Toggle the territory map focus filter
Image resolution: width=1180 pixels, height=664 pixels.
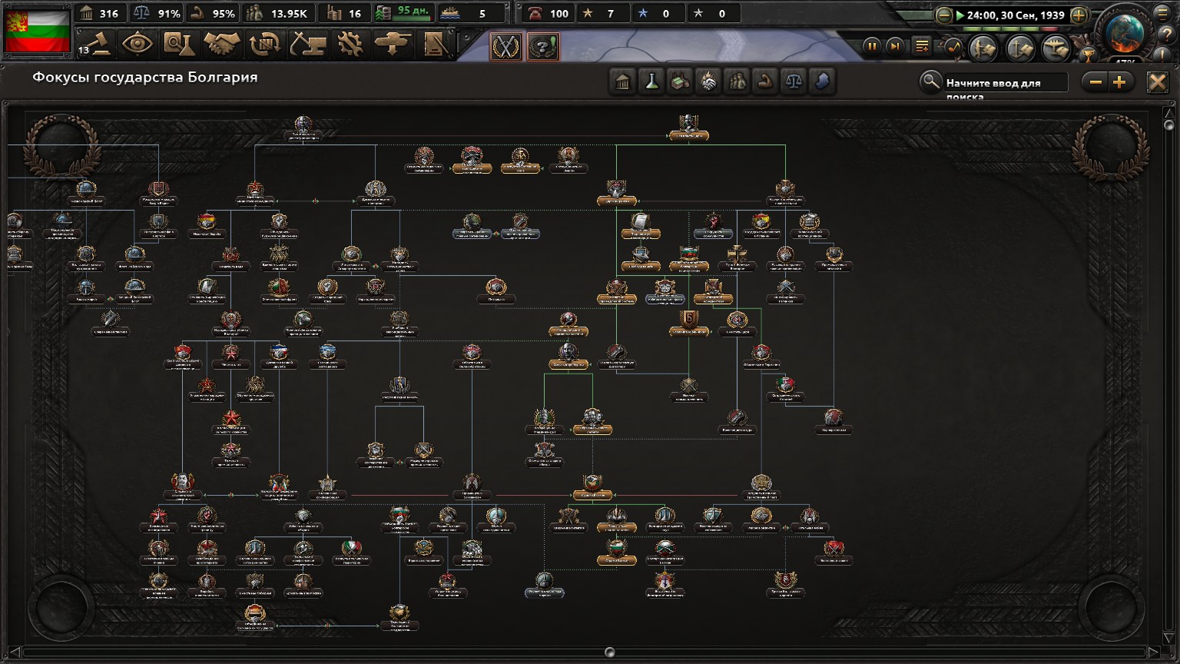coord(822,81)
